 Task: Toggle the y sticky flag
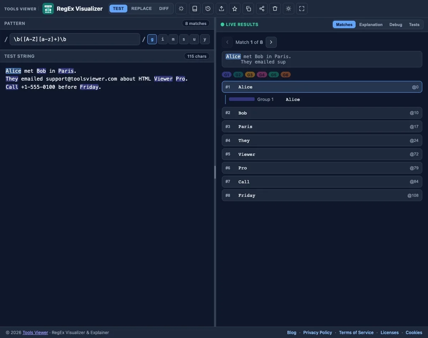[x=205, y=39]
